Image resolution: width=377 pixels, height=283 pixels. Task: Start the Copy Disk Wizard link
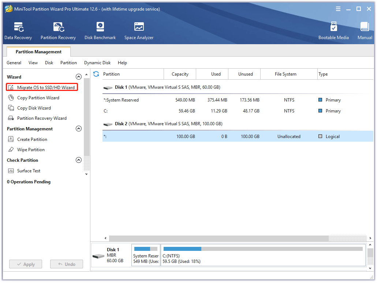click(34, 108)
